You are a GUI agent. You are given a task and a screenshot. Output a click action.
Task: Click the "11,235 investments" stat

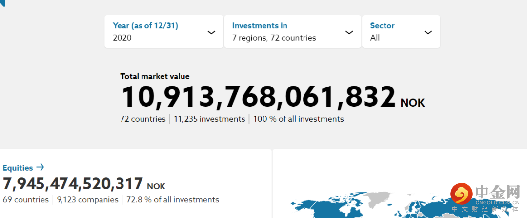(209, 119)
